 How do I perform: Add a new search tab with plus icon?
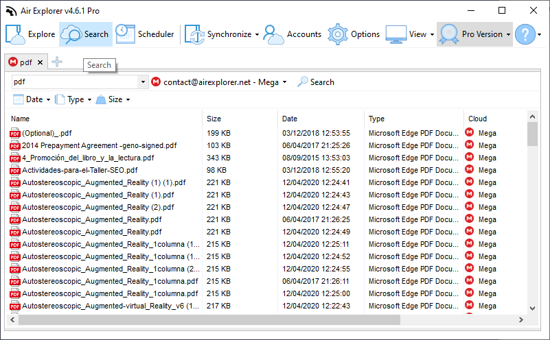57,62
